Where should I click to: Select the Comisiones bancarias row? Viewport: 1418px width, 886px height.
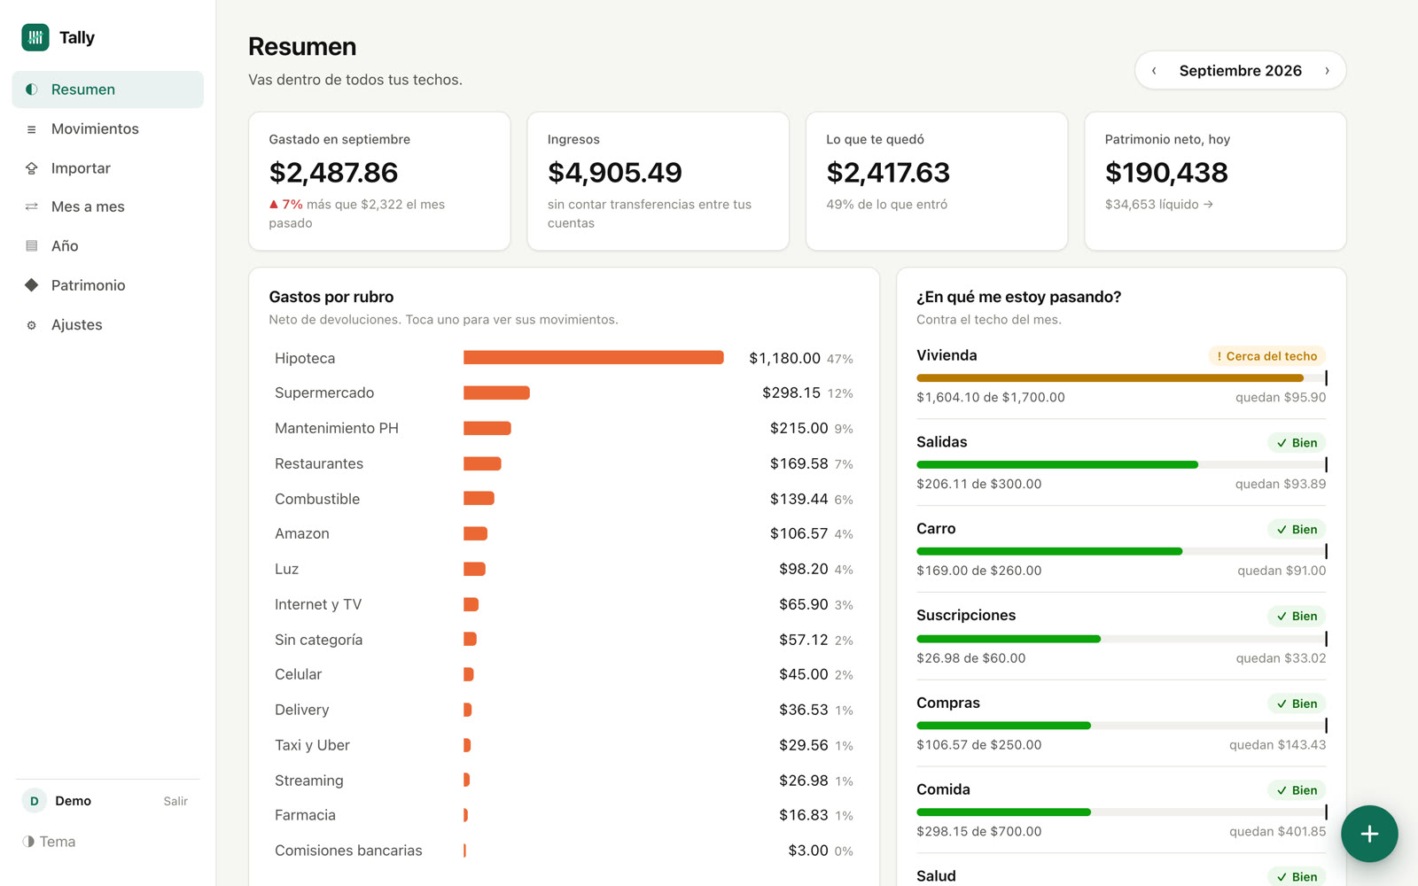564,851
